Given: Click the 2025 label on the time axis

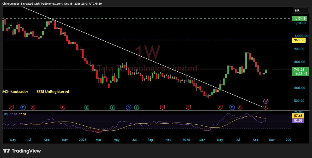Looking at the screenshot, I should [83, 140].
